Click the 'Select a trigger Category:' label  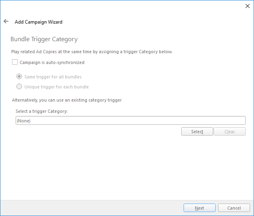[x=42, y=111]
